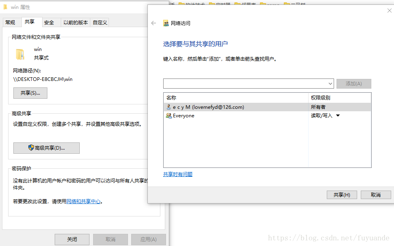Select the Everyone row in user list
Screen dimensions: 394x246
pos(267,116)
